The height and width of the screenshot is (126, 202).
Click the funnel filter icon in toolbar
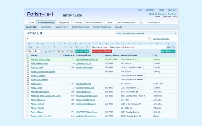click(x=67, y=51)
